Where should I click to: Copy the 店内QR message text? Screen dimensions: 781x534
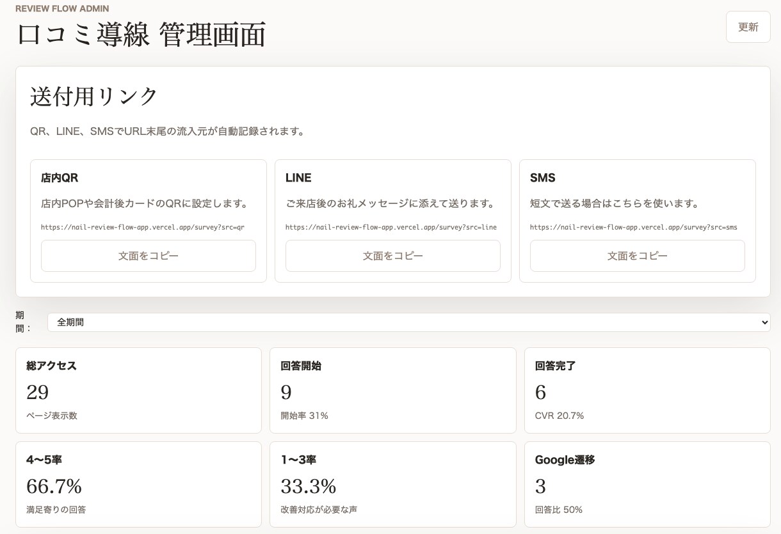[149, 256]
